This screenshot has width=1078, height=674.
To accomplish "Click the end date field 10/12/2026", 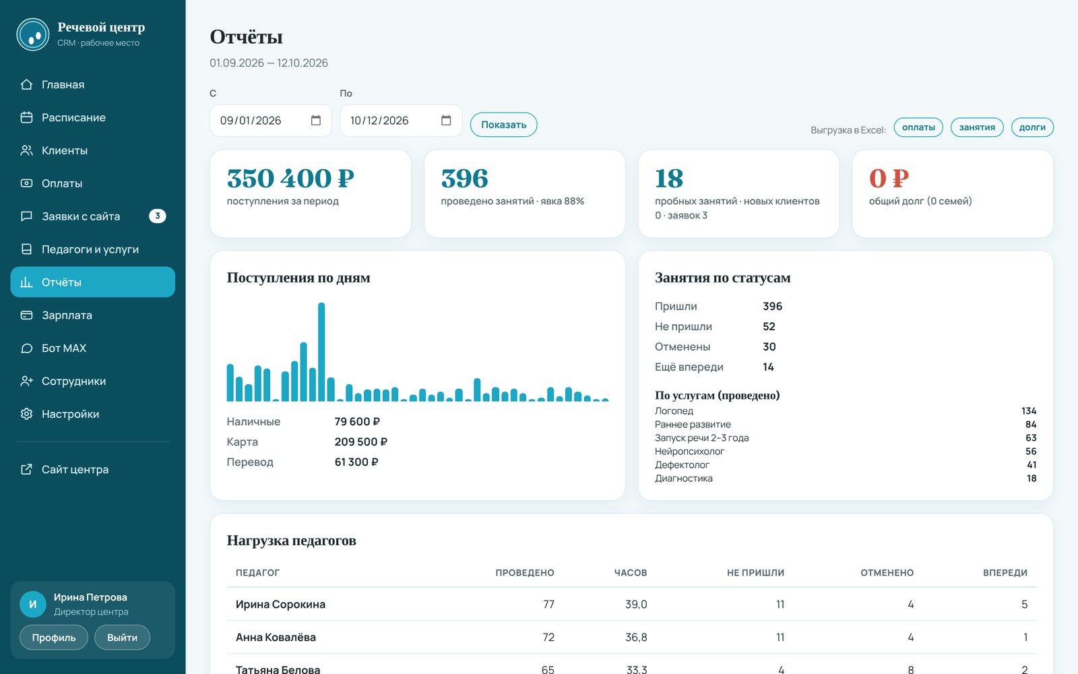I will [x=401, y=121].
